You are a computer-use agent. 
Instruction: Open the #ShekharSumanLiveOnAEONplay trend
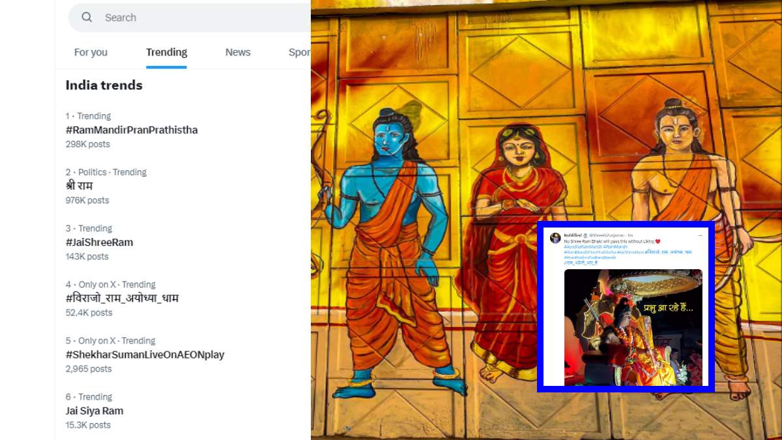coord(145,355)
